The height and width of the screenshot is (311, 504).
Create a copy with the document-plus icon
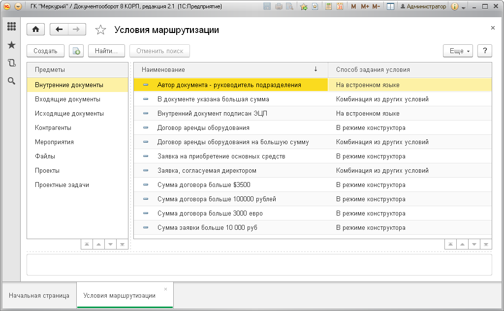point(76,51)
